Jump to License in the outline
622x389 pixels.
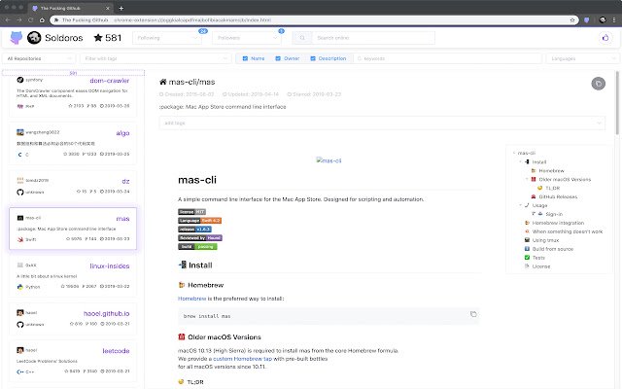[x=541, y=266]
